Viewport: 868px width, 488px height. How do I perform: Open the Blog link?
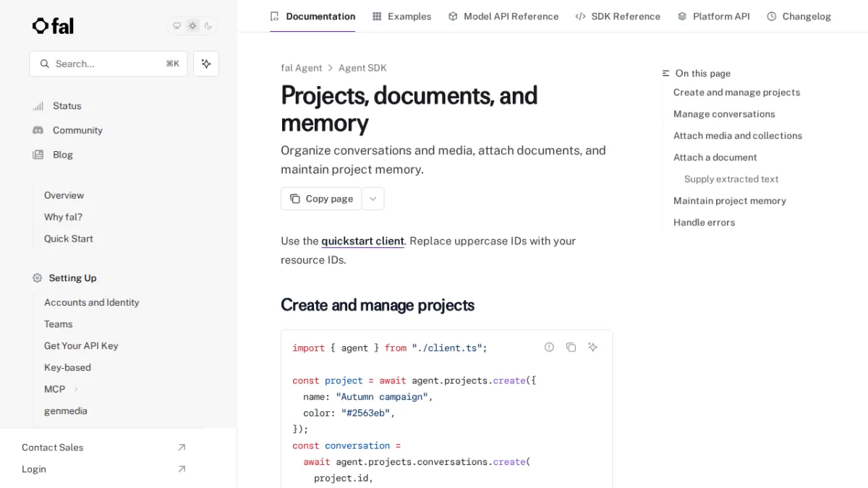pos(63,155)
